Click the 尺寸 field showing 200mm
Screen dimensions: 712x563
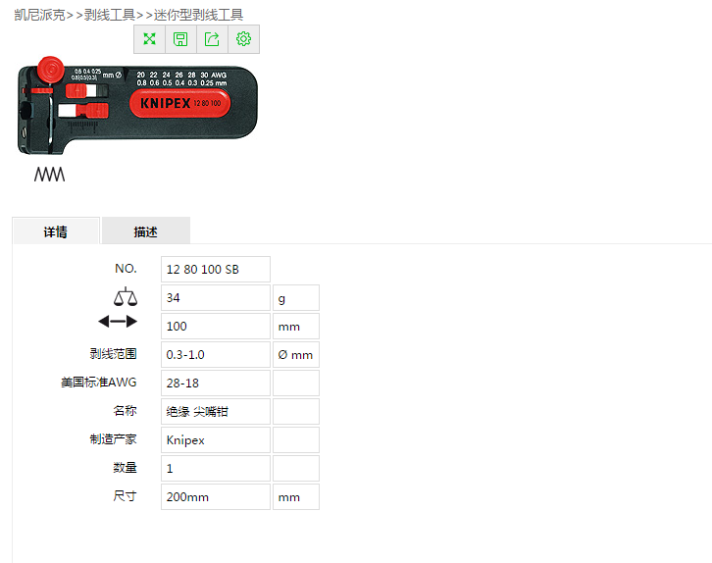pyautogui.click(x=216, y=496)
